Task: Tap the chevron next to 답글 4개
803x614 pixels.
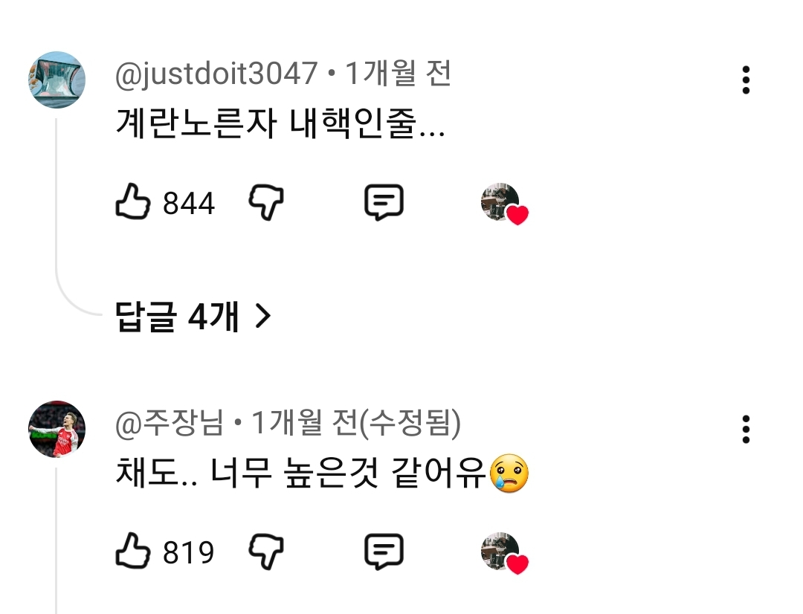Action: (262, 317)
